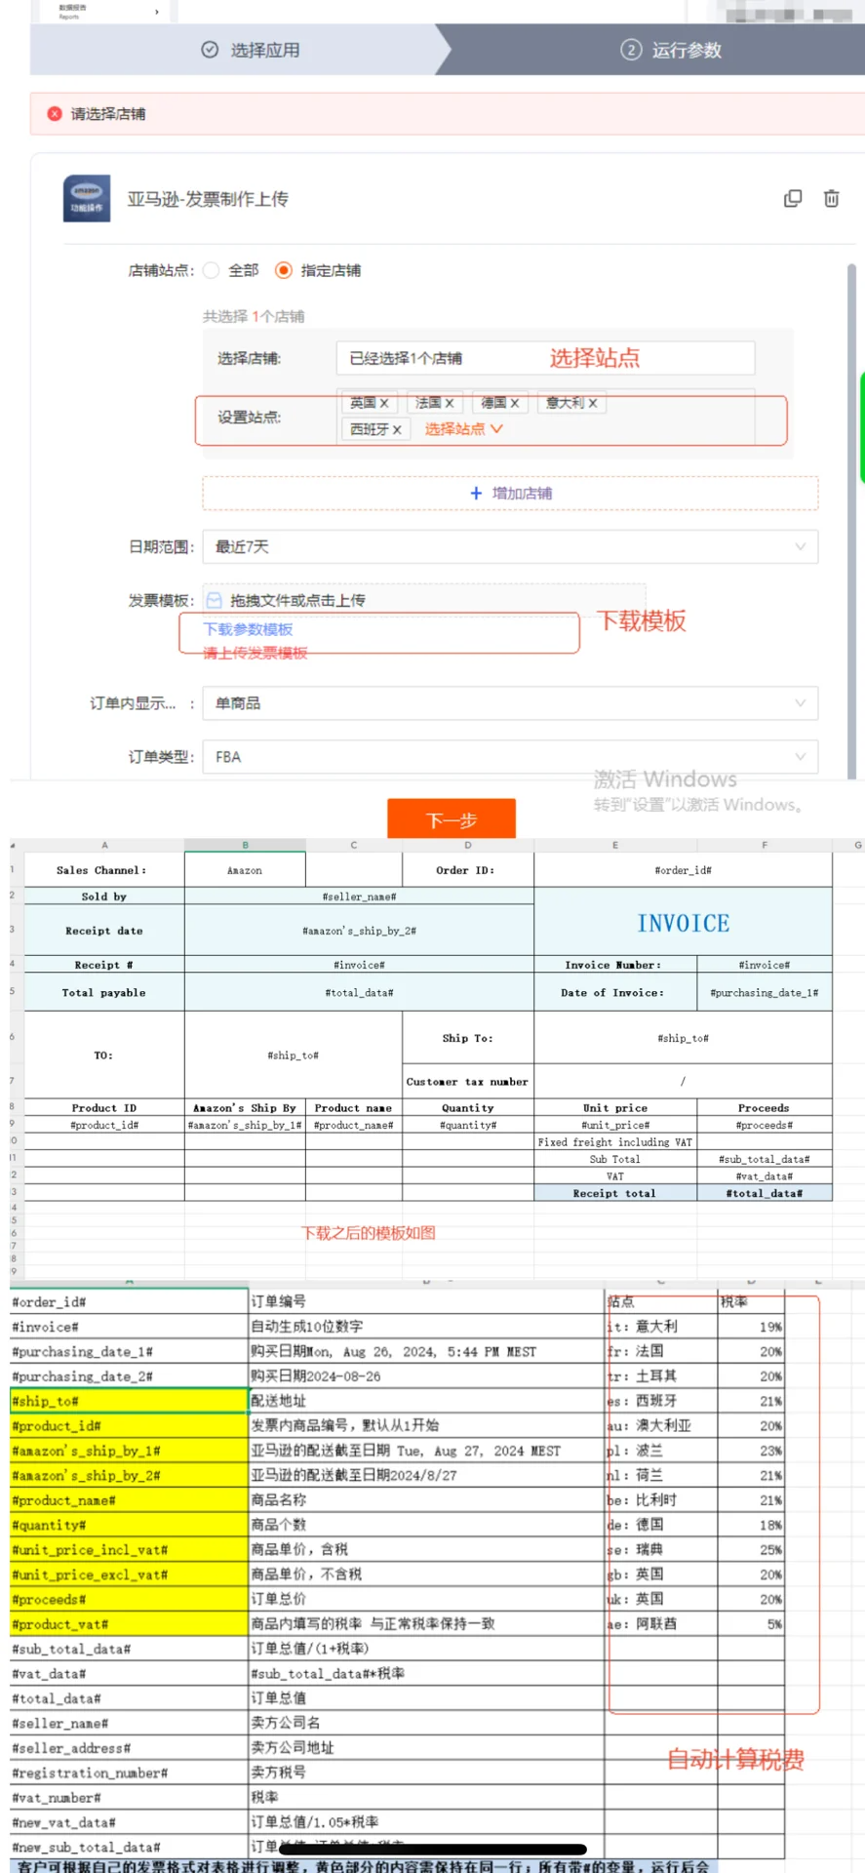Select the 19% tax rate cell

(x=751, y=1327)
